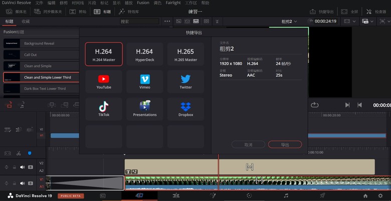Add a blue marker

(30, 153)
